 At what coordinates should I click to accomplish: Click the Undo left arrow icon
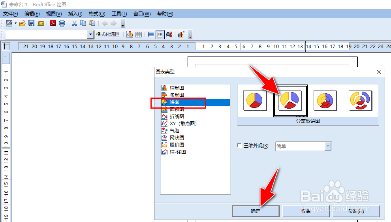105,23
